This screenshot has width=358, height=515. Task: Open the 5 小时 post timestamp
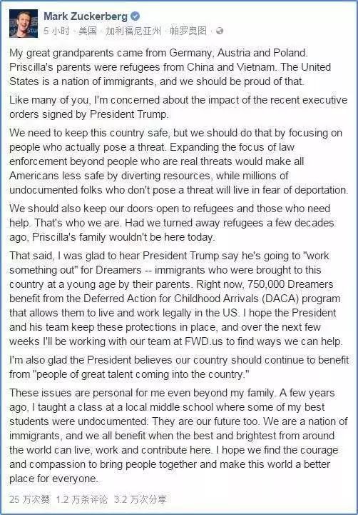coord(56,31)
